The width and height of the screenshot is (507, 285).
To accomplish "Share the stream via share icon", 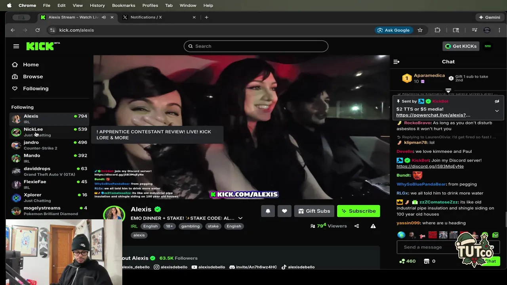I will 356,226.
